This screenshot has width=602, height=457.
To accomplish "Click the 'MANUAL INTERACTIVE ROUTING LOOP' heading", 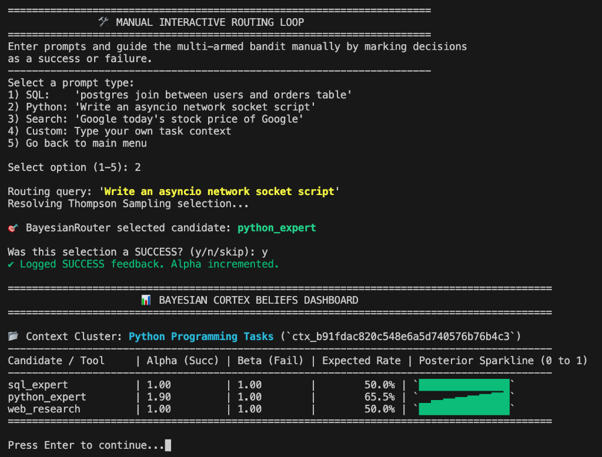I will pos(210,22).
